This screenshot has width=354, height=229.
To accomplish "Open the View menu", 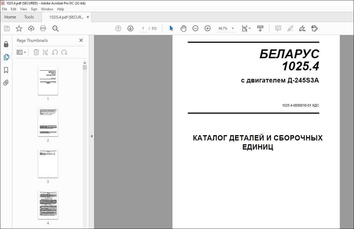I will [23, 9].
